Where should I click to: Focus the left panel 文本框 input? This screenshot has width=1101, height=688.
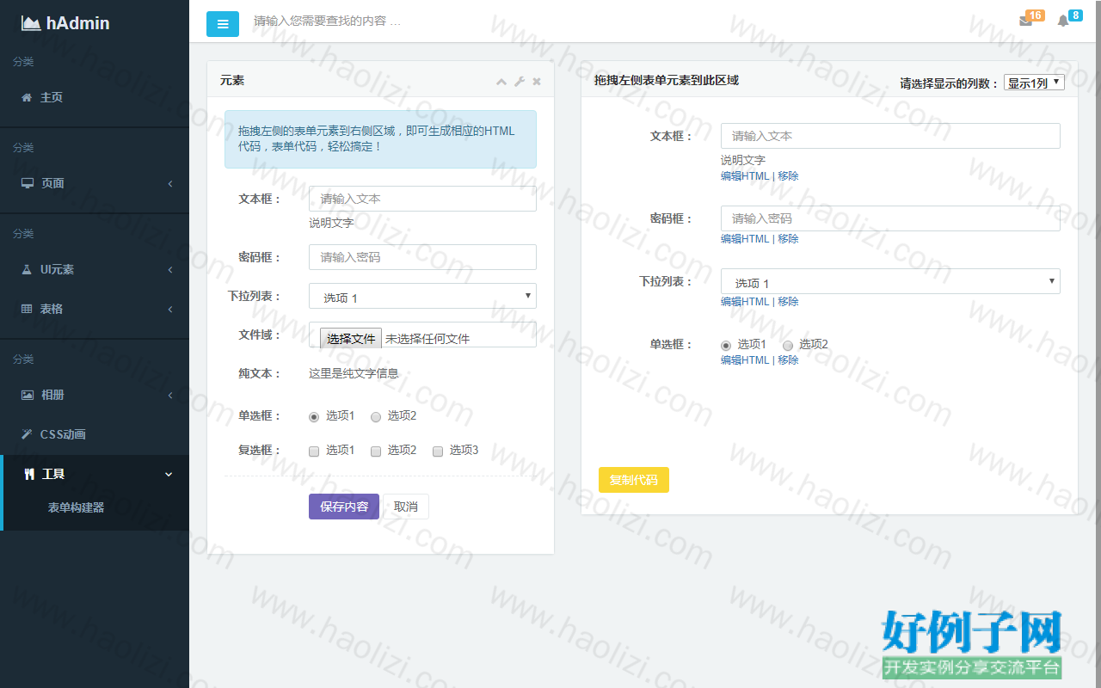coord(422,199)
